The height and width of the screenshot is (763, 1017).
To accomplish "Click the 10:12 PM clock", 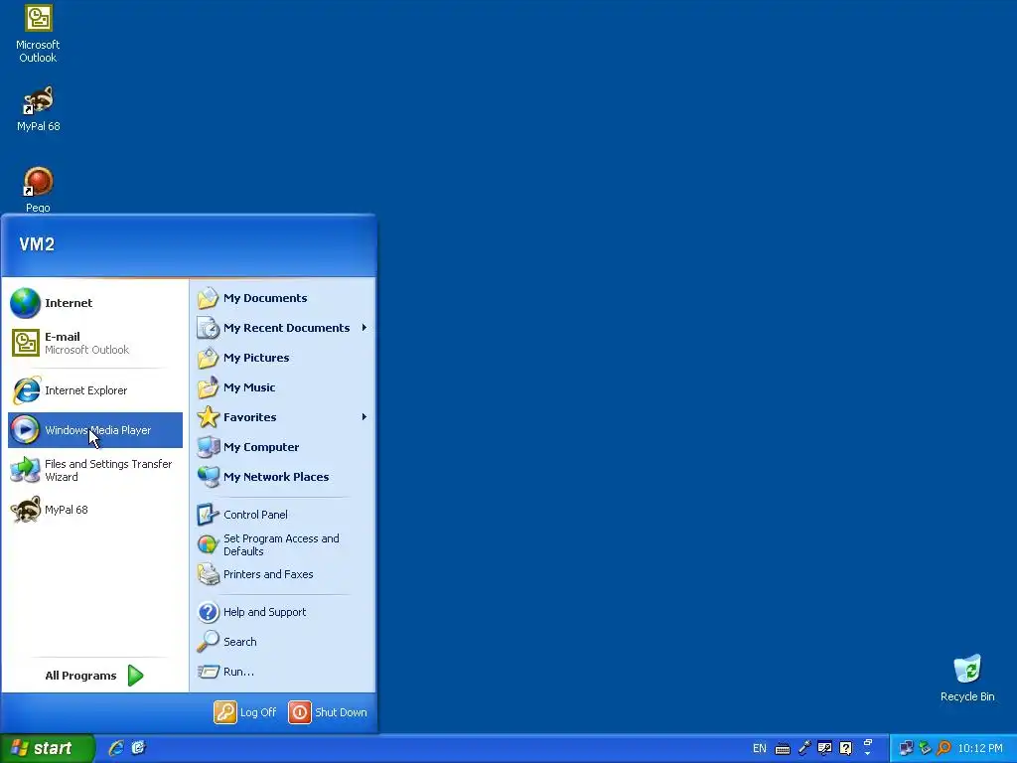I will 980,748.
